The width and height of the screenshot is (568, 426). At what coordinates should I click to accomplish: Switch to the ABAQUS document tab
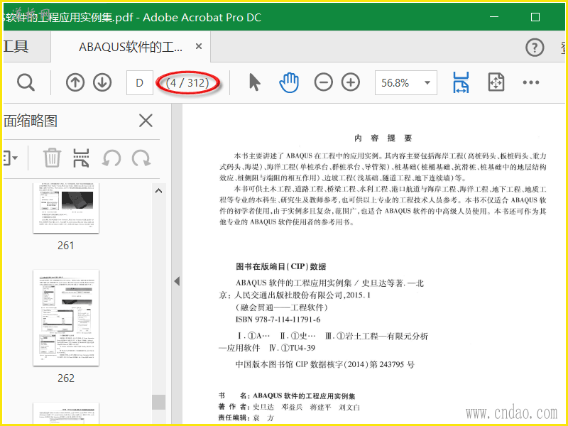131,47
